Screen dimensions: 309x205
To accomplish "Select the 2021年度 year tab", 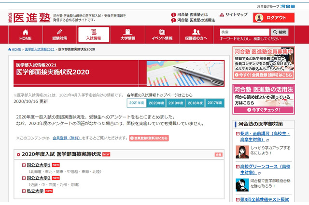I will click(137, 103).
